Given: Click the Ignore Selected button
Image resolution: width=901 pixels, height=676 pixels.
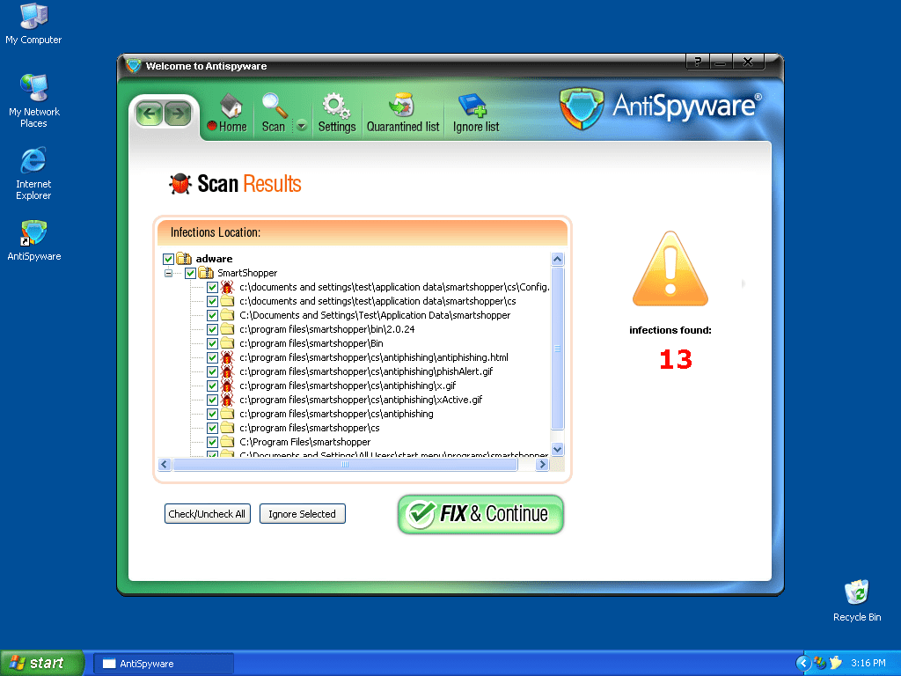Looking at the screenshot, I should click(x=302, y=513).
